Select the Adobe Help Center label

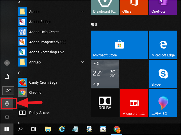[44, 32]
